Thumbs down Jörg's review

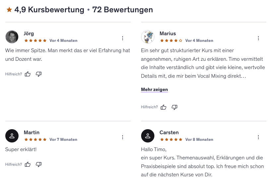[39, 74]
